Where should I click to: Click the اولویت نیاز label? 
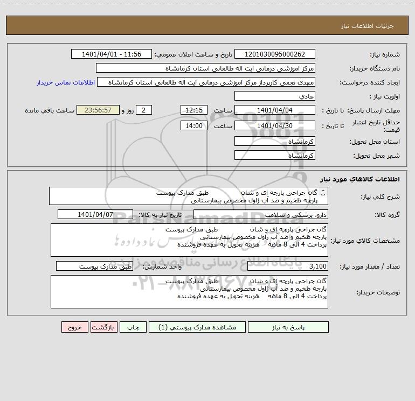[385, 96]
